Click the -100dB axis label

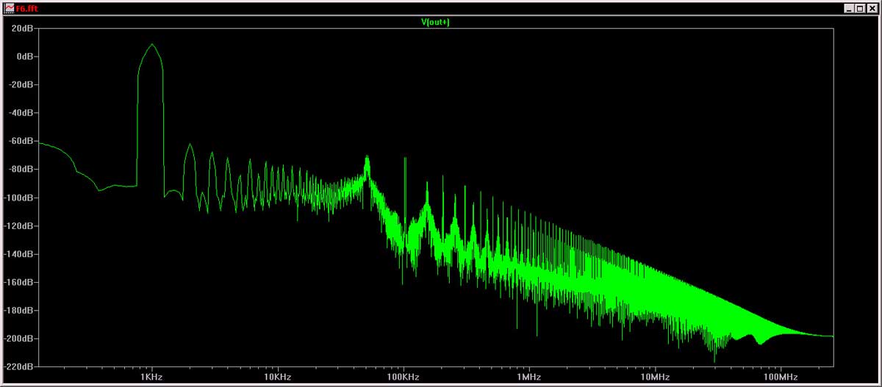[x=19, y=198]
